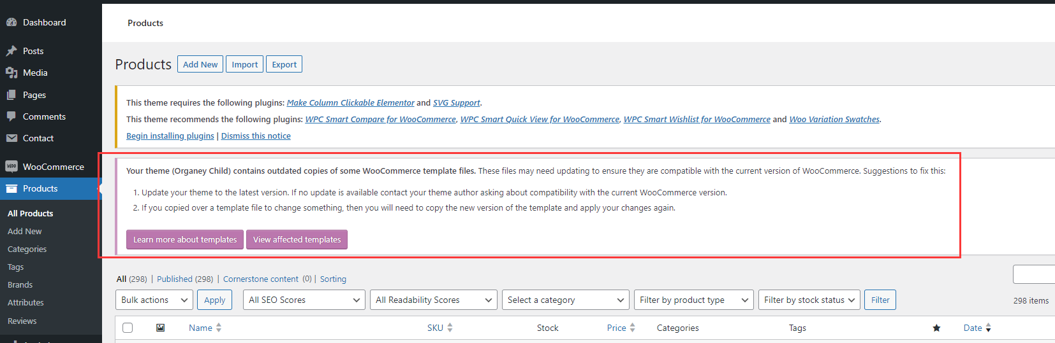Click the Contact envelope icon
This screenshot has height=343, width=1055.
[11, 138]
